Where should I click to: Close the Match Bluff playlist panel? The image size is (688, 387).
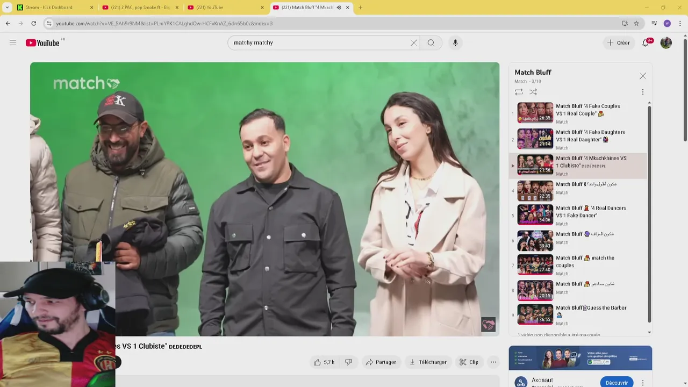click(x=643, y=76)
